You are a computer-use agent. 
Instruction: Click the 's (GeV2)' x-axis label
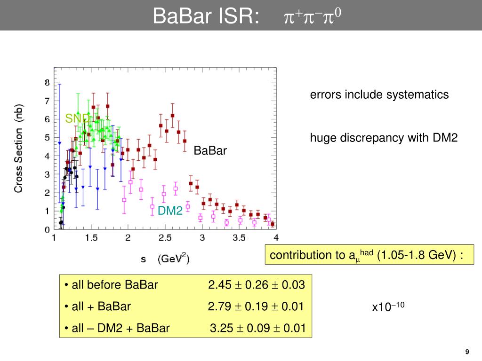tap(165, 259)
